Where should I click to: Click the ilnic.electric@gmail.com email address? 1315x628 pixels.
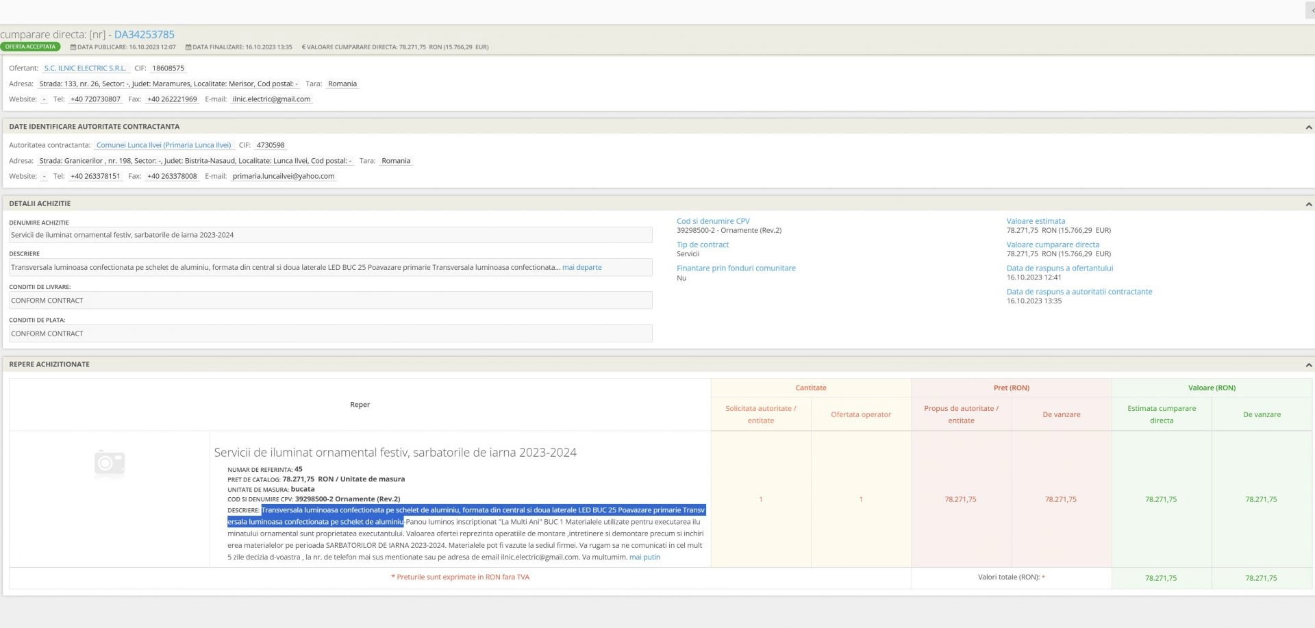click(271, 99)
